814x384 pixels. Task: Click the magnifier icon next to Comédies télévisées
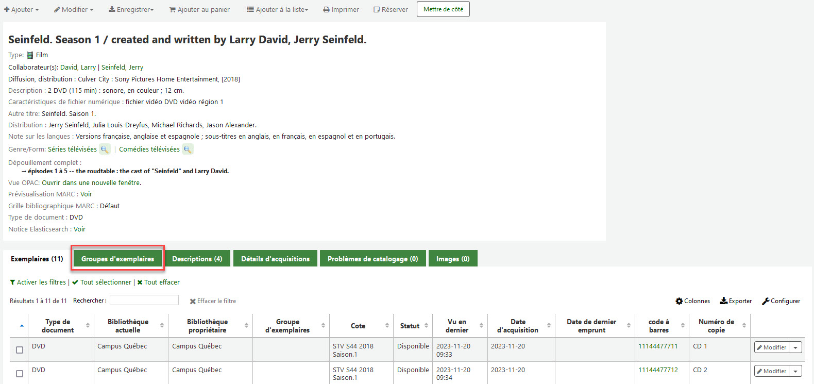188,149
